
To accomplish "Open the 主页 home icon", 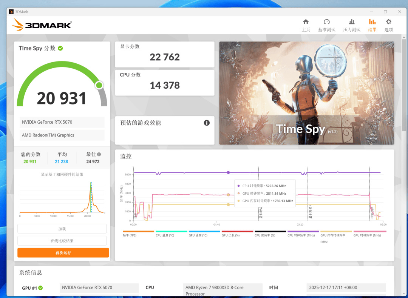I will [306, 22].
